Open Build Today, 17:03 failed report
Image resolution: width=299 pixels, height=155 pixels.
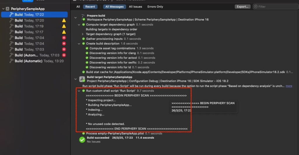[x=34, y=49]
